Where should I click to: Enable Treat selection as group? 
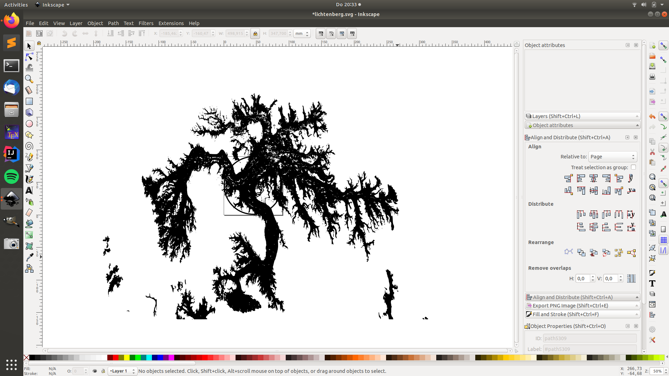tap(633, 167)
